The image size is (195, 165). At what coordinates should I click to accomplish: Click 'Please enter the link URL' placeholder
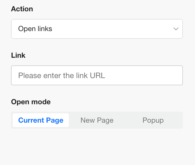pyautogui.click(x=62, y=75)
